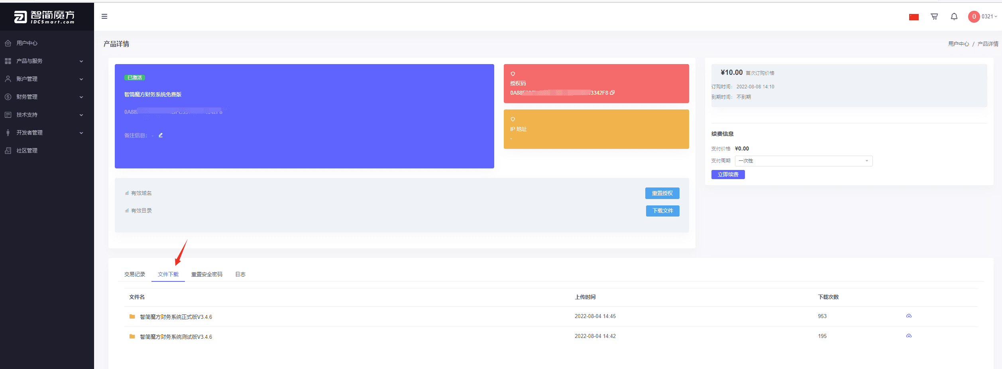Image resolution: width=1002 pixels, height=369 pixels.
Task: Click the 财务管理 coin icon
Action: pyautogui.click(x=8, y=97)
